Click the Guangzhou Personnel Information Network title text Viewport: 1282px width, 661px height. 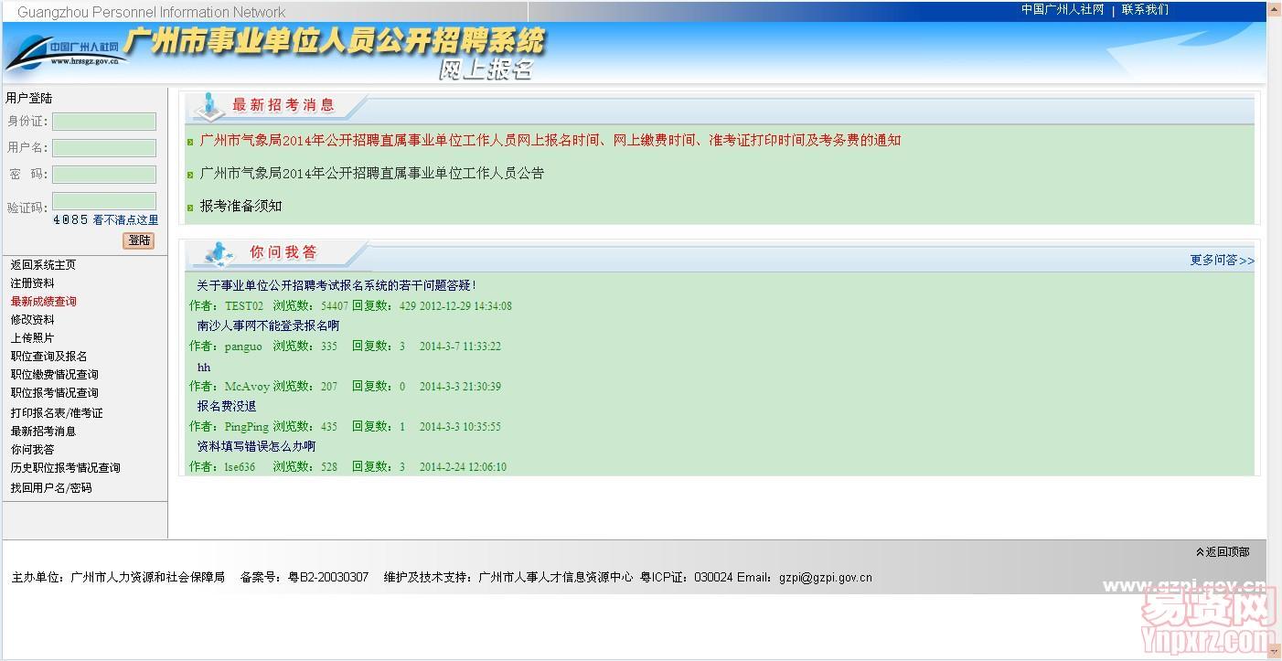point(152,12)
